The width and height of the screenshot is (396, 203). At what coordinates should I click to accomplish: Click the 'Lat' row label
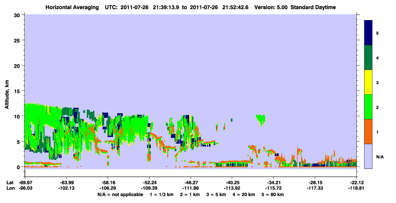(x=10, y=183)
